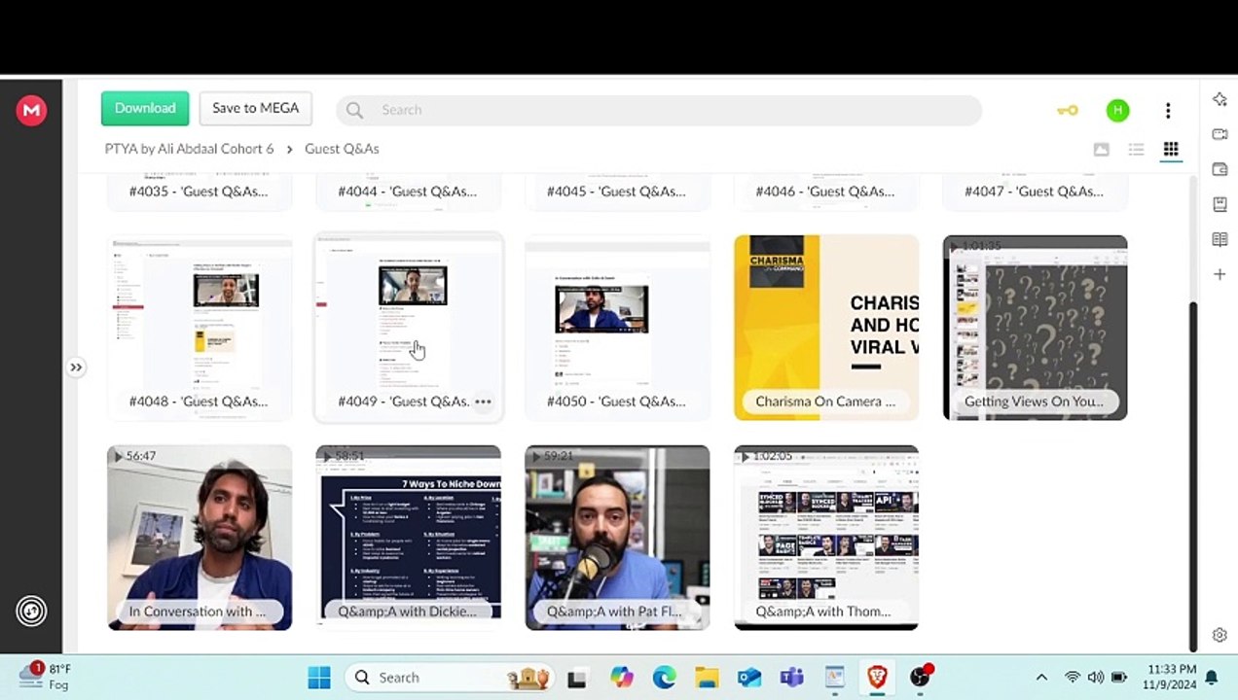Screen dimensions: 1238x700
Task: Select the #4048 - 'Guest Q&As thumbnail
Action: (x=200, y=328)
